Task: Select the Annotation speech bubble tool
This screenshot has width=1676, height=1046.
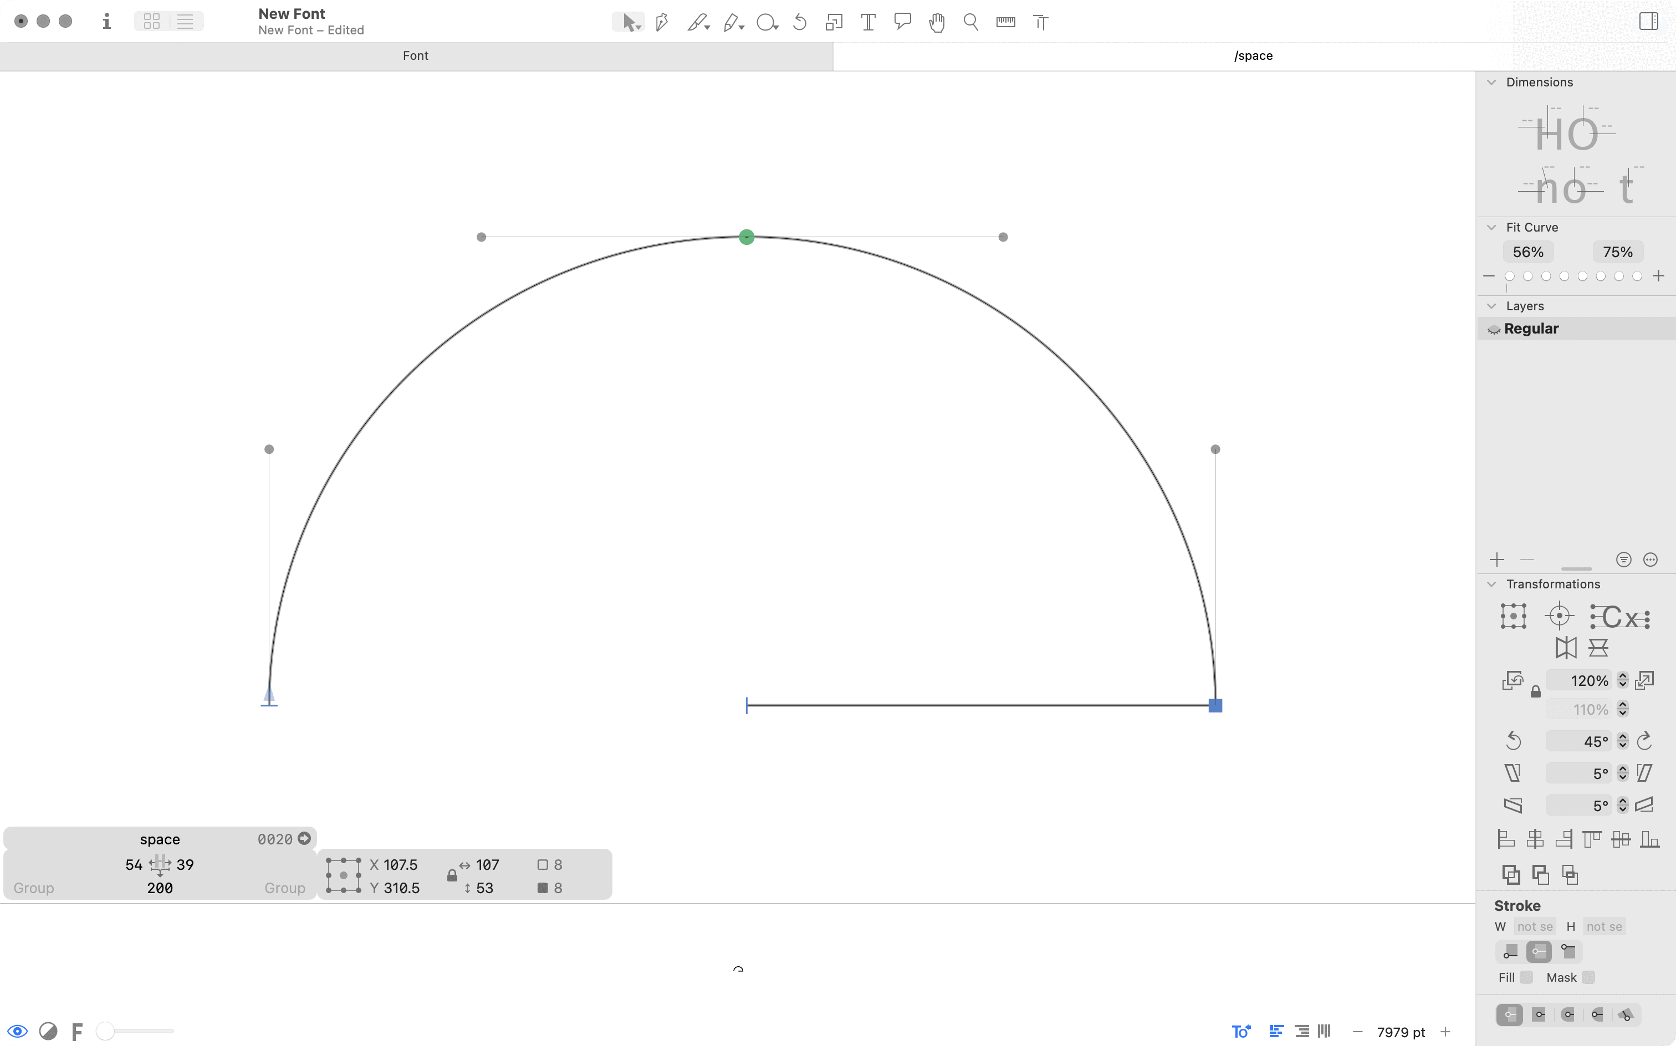Action: tap(902, 22)
